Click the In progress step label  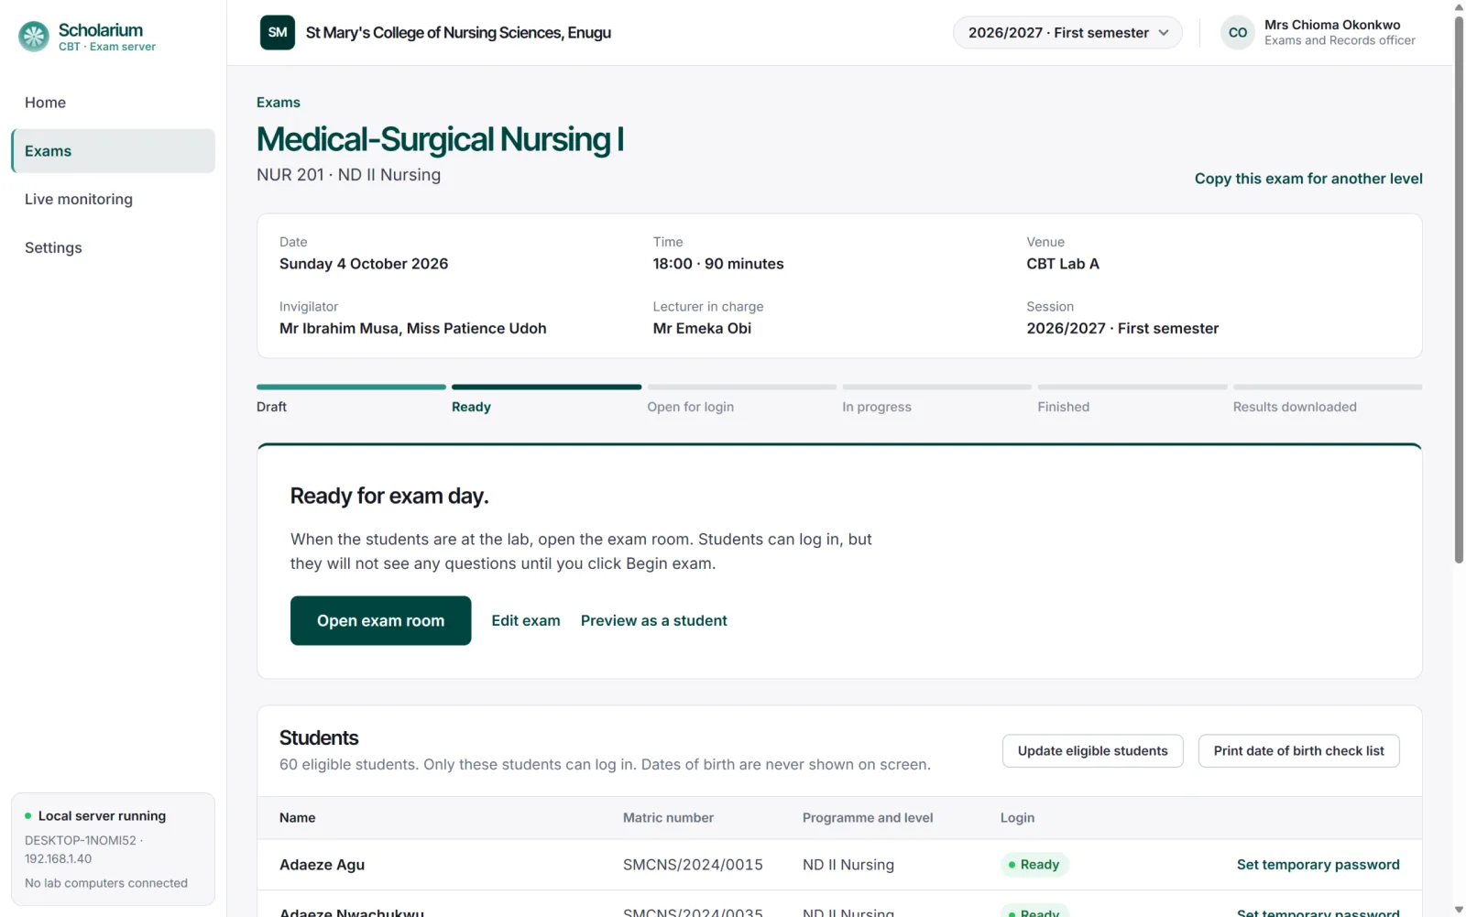877,407
